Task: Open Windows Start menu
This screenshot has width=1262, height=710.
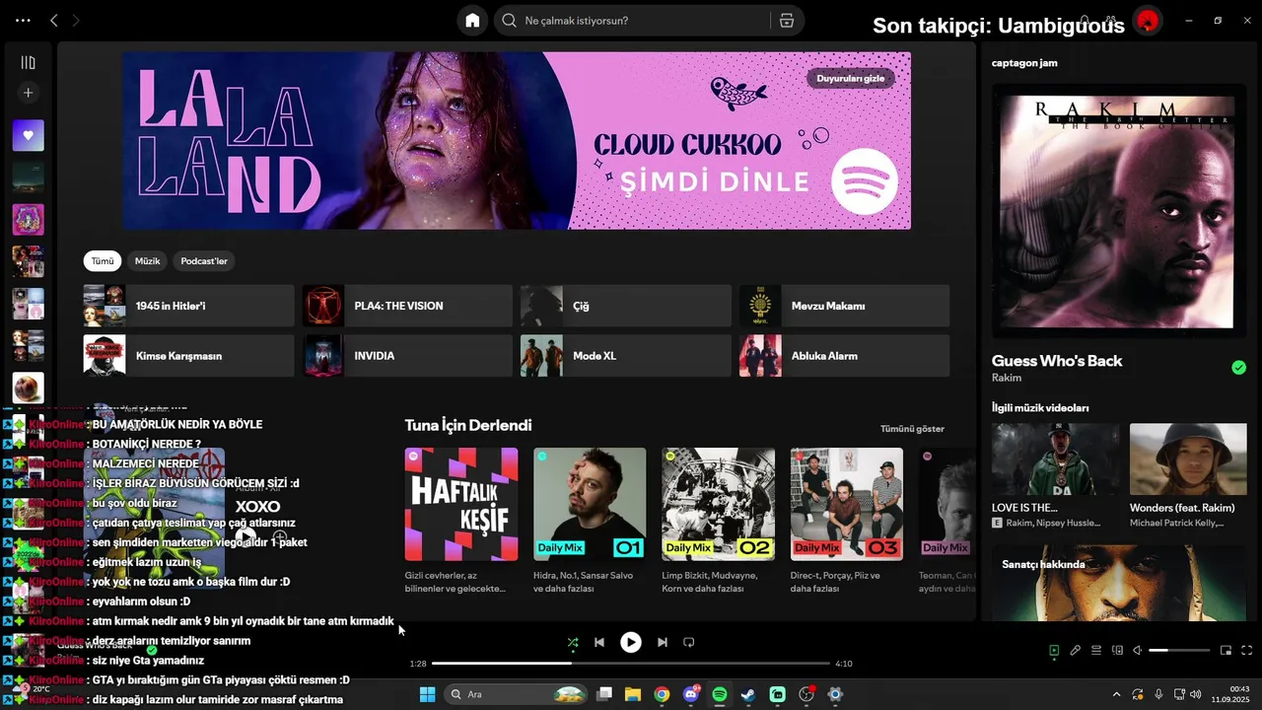Action: [427, 694]
